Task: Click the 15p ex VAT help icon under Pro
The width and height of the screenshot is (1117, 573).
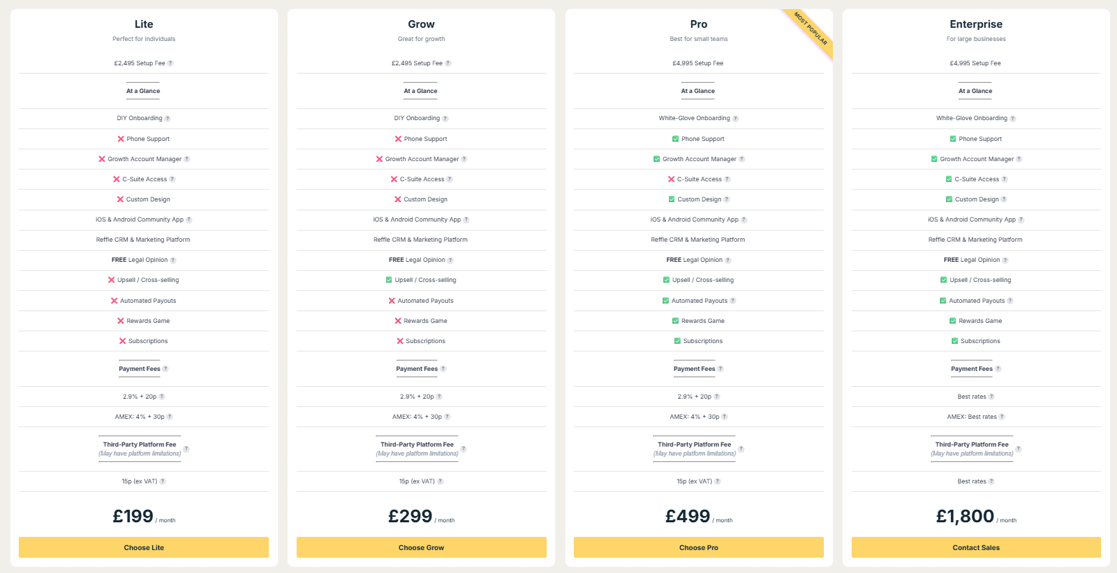Action: tap(717, 481)
